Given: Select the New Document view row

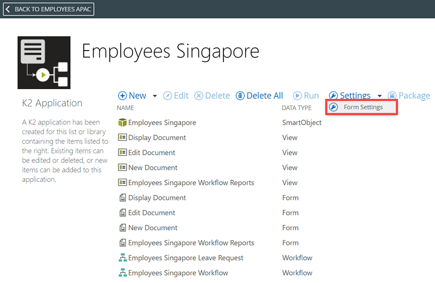Looking at the screenshot, I should (x=220, y=167).
